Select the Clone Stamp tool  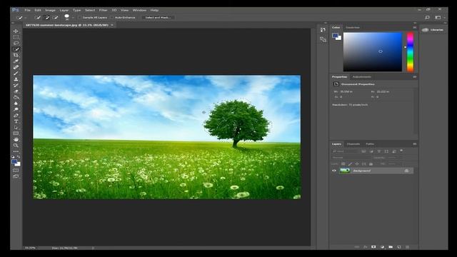16,79
